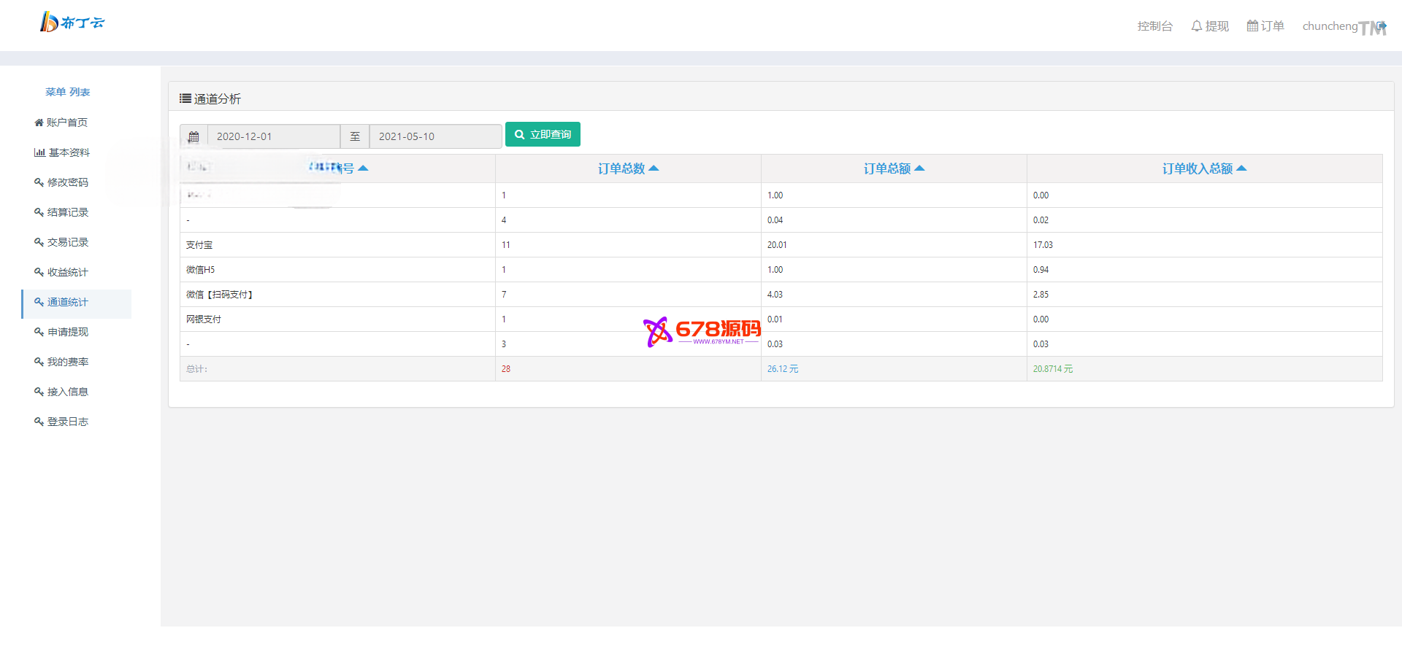Click the list icon beside 通道分析
The width and height of the screenshot is (1402, 663).
tap(185, 98)
